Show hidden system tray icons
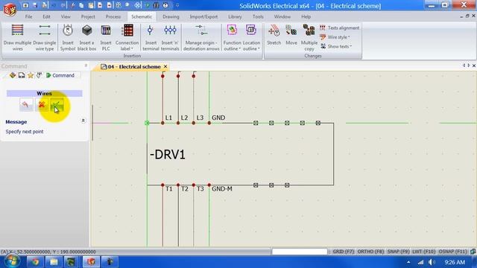The image size is (477, 268). coord(408,262)
